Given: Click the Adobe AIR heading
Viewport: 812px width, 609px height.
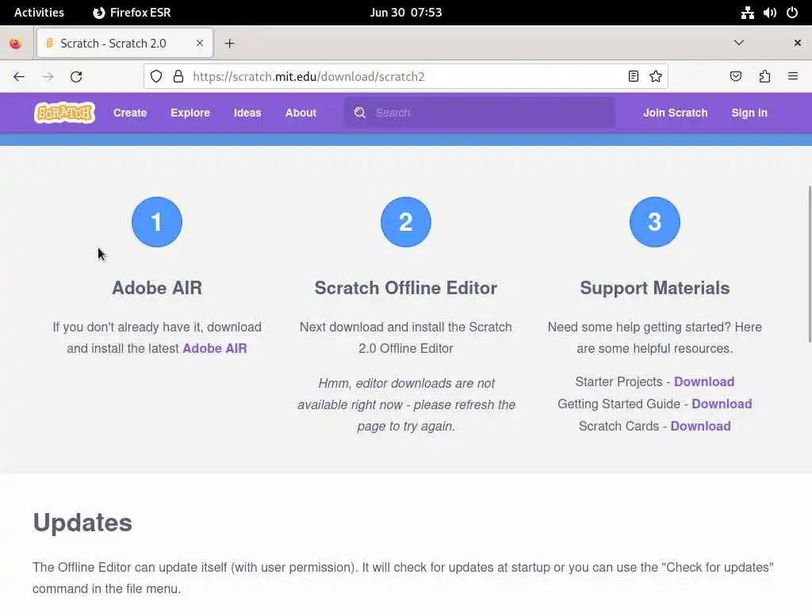Looking at the screenshot, I should coord(157,287).
